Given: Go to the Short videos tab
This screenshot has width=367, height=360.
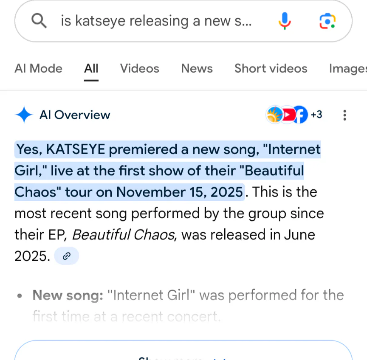Looking at the screenshot, I should [271, 68].
